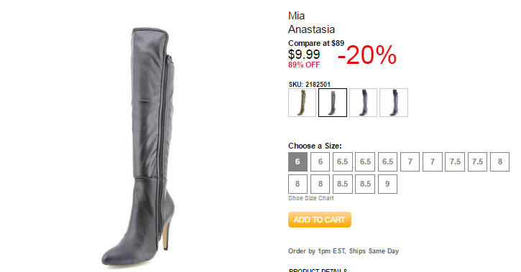Select the unselected white size 6 box
Screen dimensions: 521x272
click(320, 162)
